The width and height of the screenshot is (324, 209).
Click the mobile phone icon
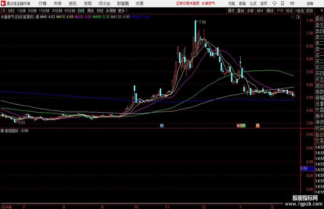283,3
